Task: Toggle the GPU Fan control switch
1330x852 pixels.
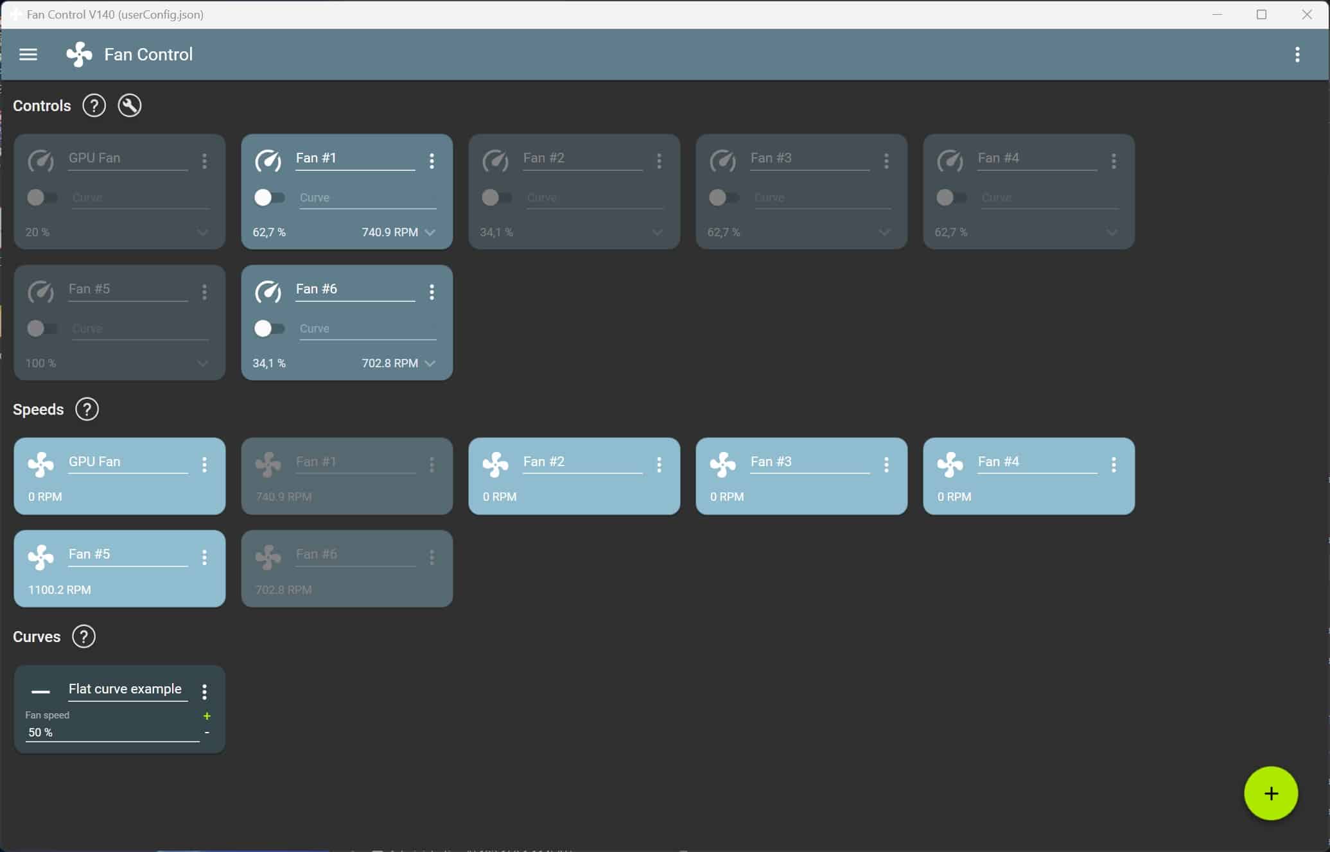Action: 42,198
